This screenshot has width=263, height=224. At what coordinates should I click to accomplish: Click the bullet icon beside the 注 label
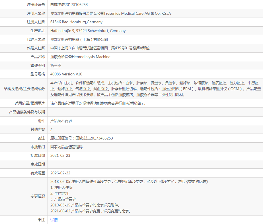[39, 220]
